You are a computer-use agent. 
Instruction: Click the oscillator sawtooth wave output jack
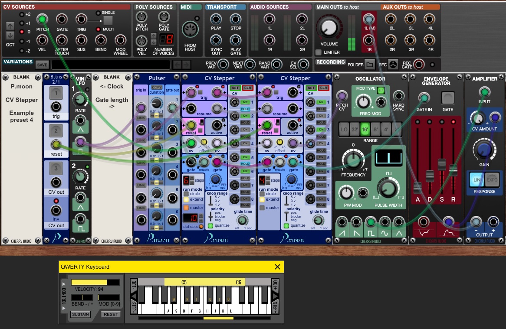(342, 223)
